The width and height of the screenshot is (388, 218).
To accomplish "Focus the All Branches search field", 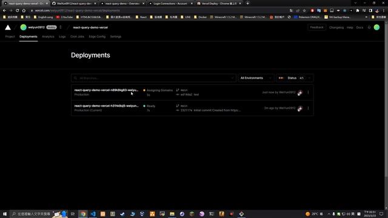I will [x=153, y=78].
